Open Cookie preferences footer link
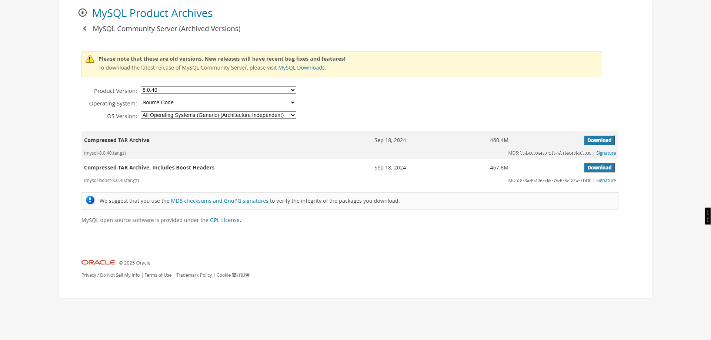Image resolution: width=711 pixels, height=340 pixels. [233, 275]
